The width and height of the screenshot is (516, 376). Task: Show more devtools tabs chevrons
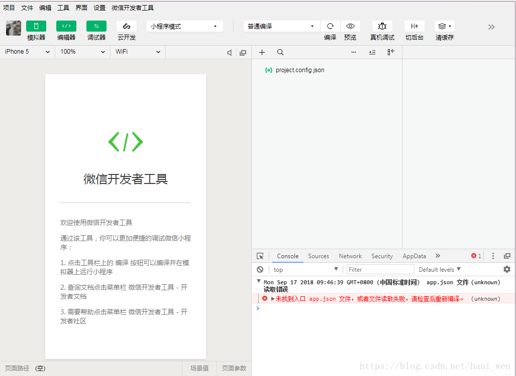coord(438,256)
